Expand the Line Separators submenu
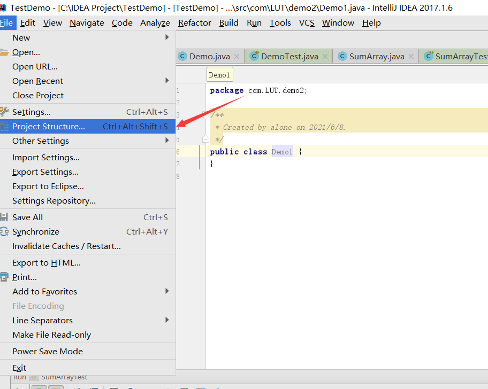This screenshot has height=389, width=488. (88, 320)
